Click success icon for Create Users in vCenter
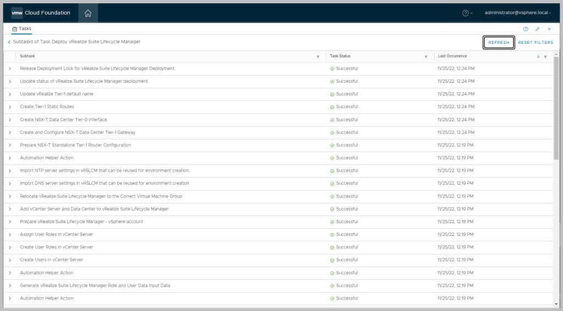This screenshot has width=563, height=311. 332,260
